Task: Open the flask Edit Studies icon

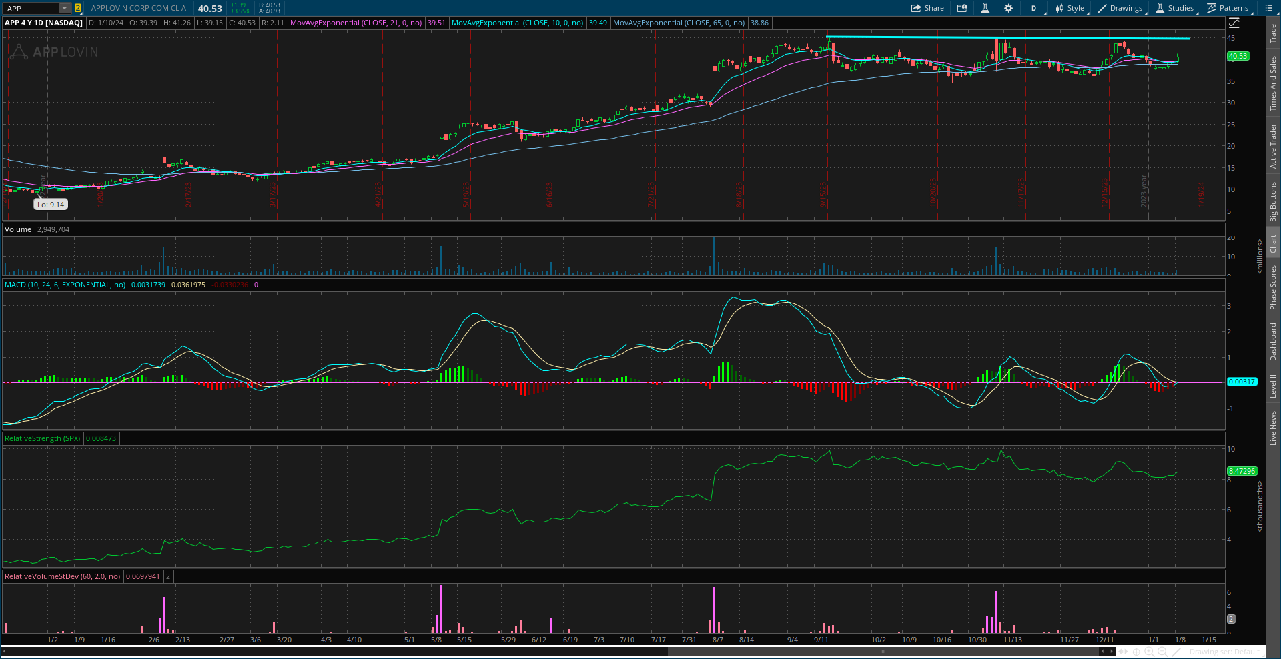Action: tap(985, 8)
